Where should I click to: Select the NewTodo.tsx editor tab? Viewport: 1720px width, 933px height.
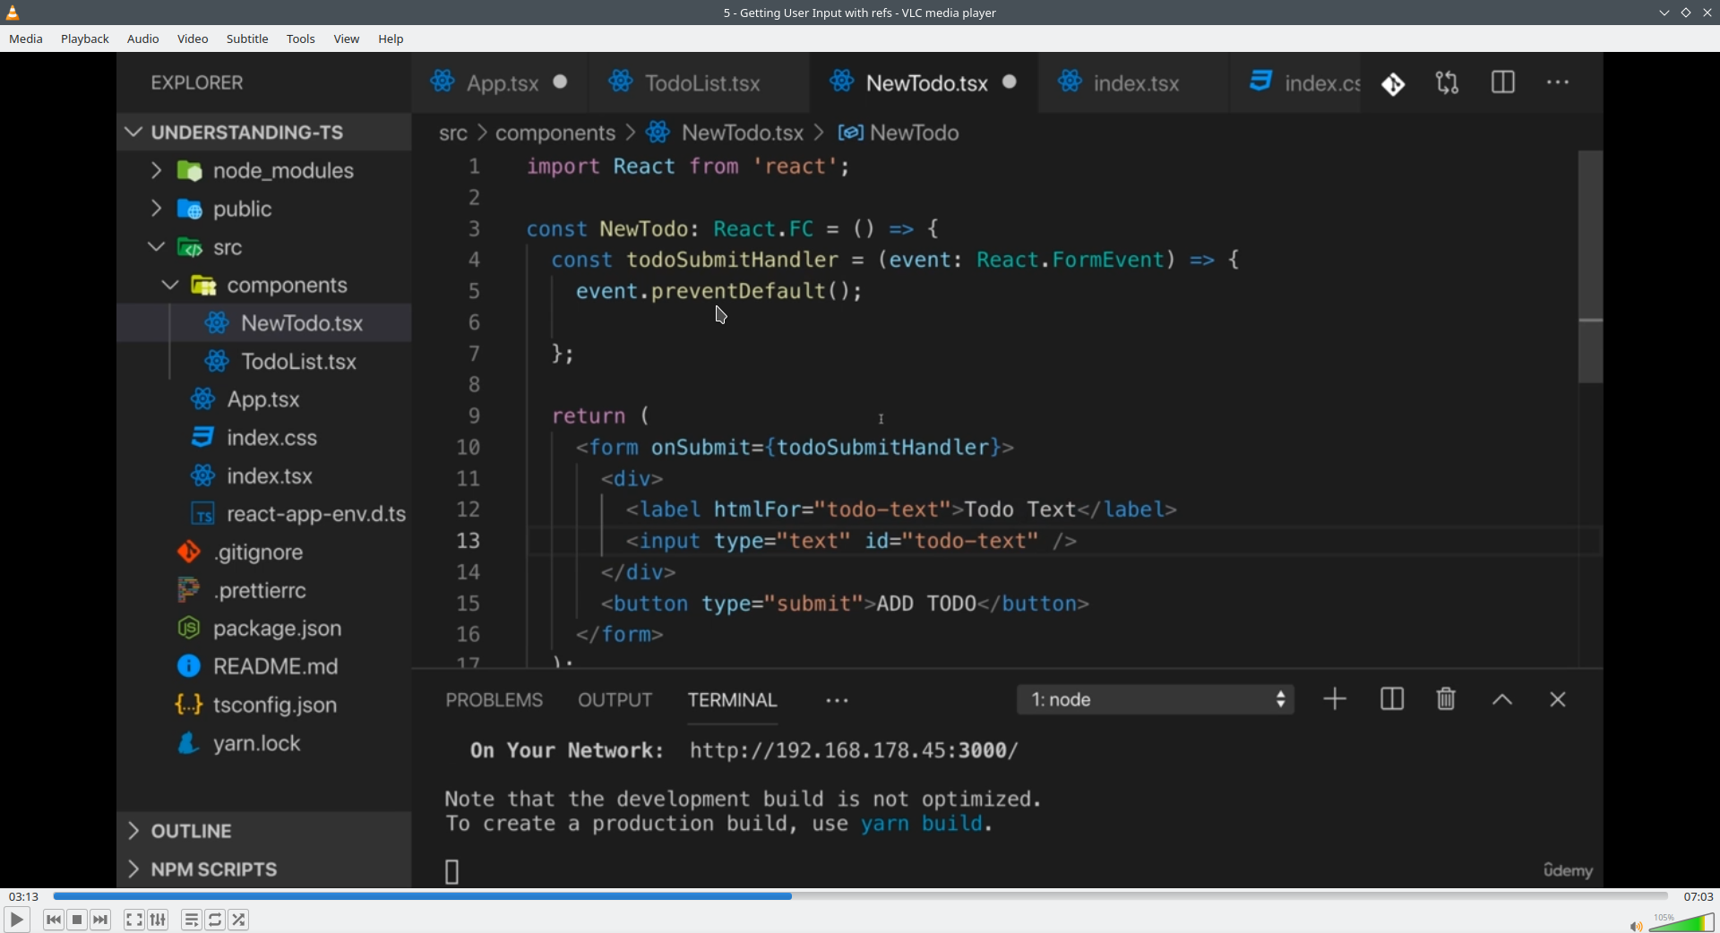point(924,82)
